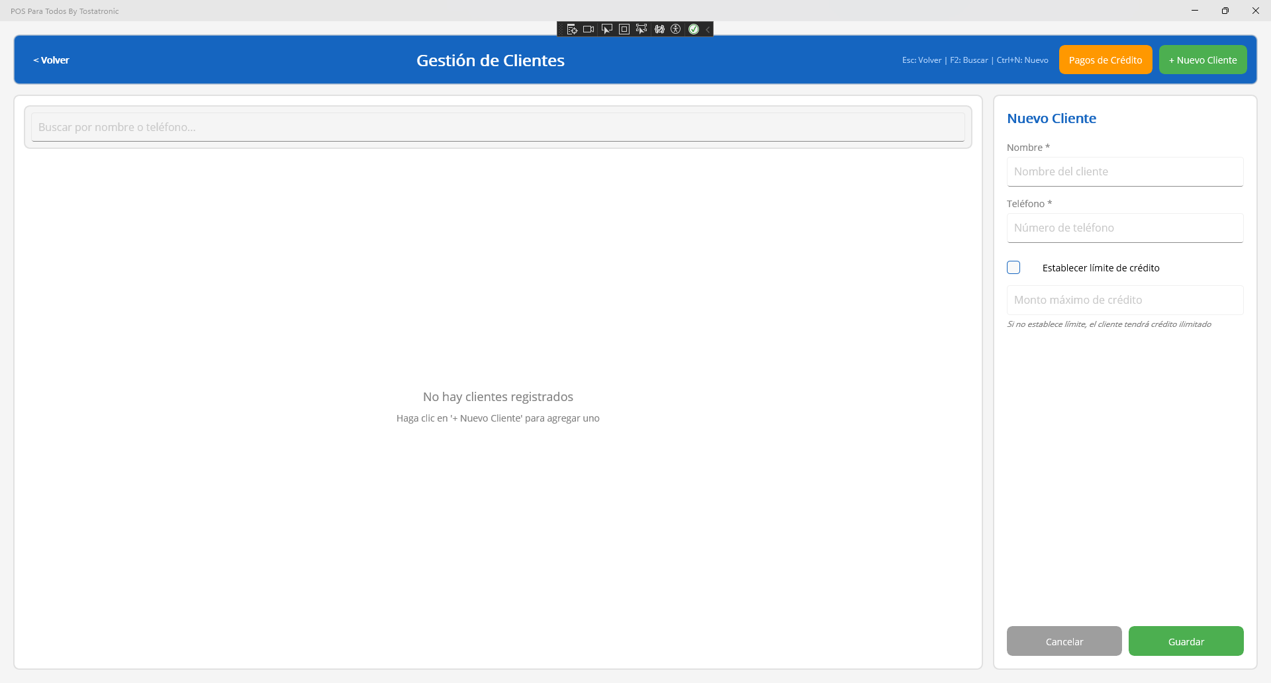Go back using the Volver button
Image resolution: width=1271 pixels, height=683 pixels.
(x=51, y=60)
